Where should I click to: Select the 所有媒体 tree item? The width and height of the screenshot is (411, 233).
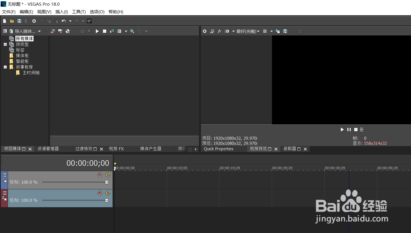click(24, 39)
